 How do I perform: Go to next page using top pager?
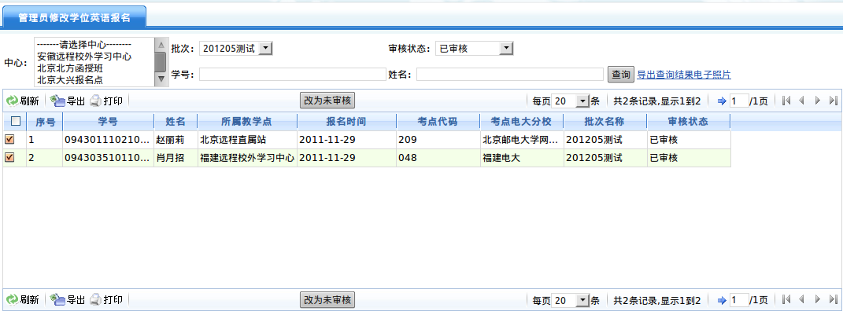(x=817, y=101)
